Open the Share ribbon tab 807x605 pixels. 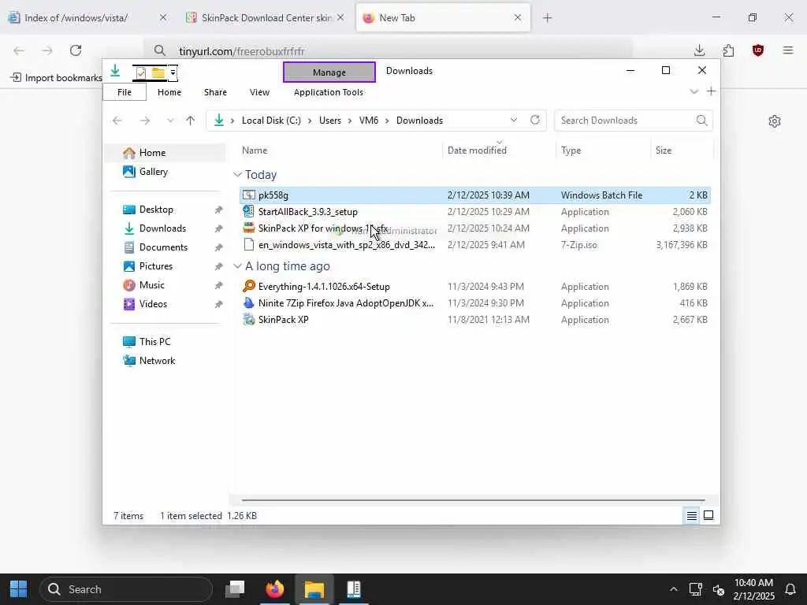click(215, 92)
